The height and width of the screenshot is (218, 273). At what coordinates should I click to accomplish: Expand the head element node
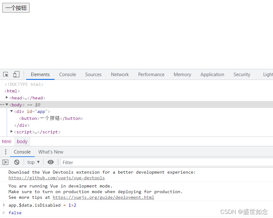click(7, 98)
